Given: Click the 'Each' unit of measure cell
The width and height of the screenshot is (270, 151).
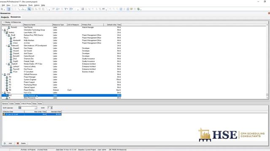Looking at the screenshot, I should 69,90.
